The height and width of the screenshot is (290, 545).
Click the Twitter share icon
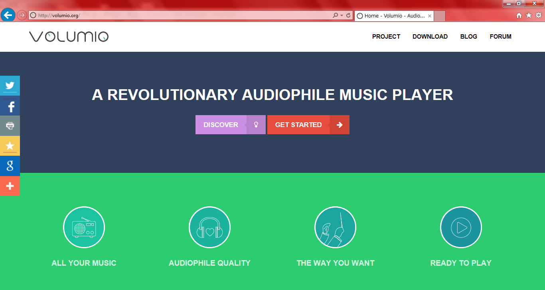(x=10, y=86)
